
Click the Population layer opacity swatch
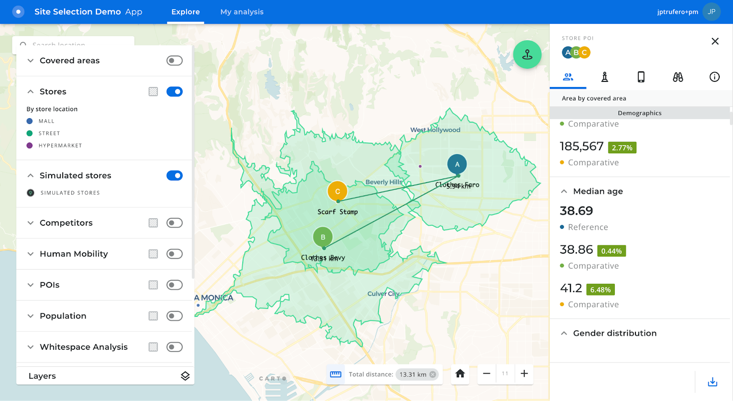153,316
